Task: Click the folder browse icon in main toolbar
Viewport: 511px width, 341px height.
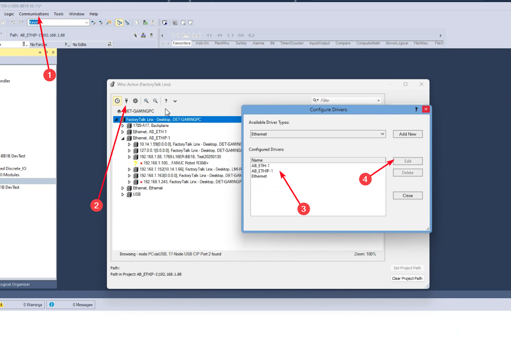Action: 109,23
